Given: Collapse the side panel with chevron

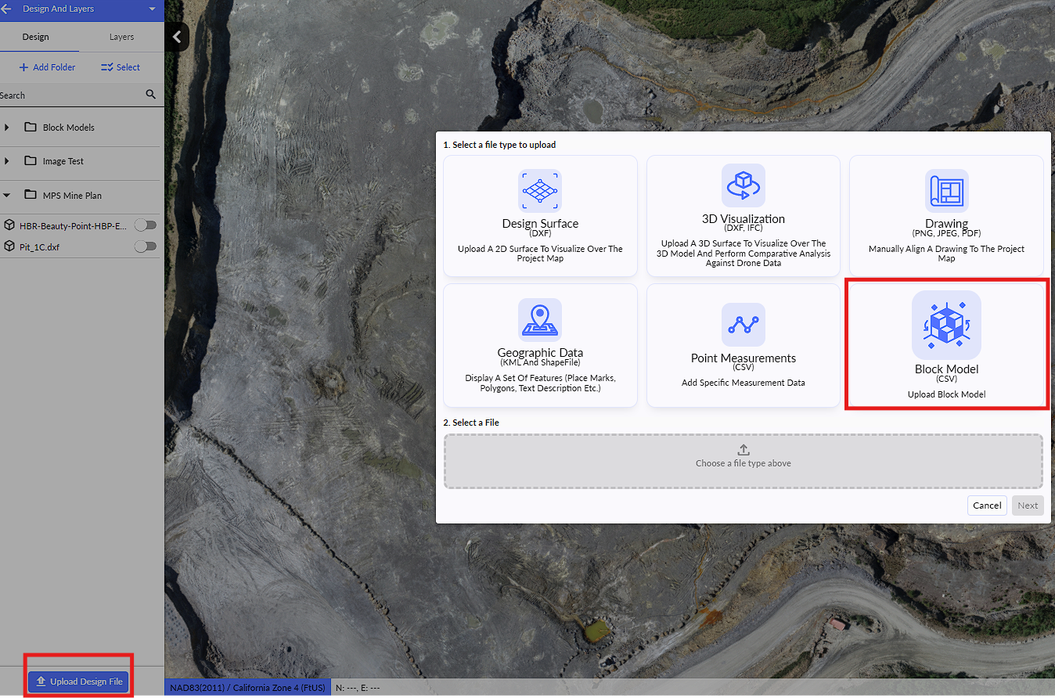Looking at the screenshot, I should [x=177, y=37].
